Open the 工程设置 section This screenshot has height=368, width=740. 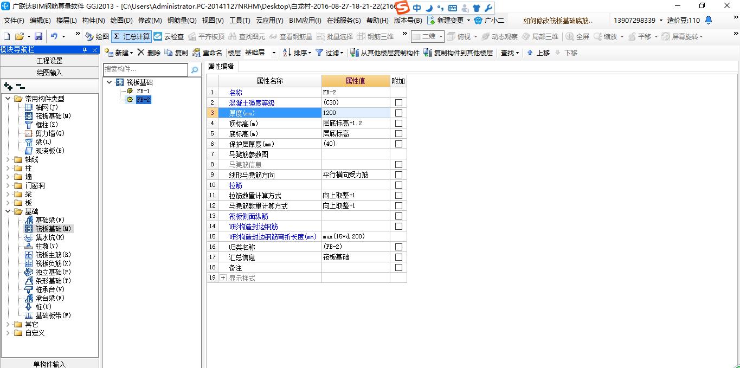tap(49, 61)
